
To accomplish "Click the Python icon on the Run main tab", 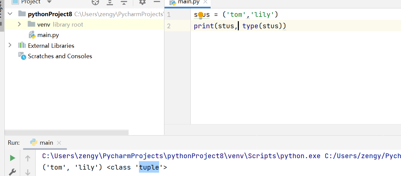I will pyautogui.click(x=34, y=142).
